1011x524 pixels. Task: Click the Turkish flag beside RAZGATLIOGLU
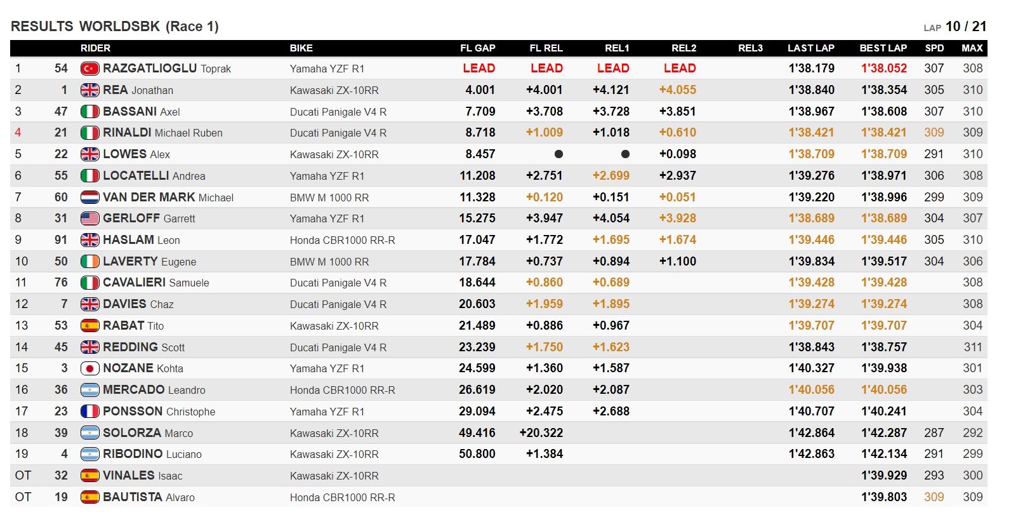pos(89,69)
